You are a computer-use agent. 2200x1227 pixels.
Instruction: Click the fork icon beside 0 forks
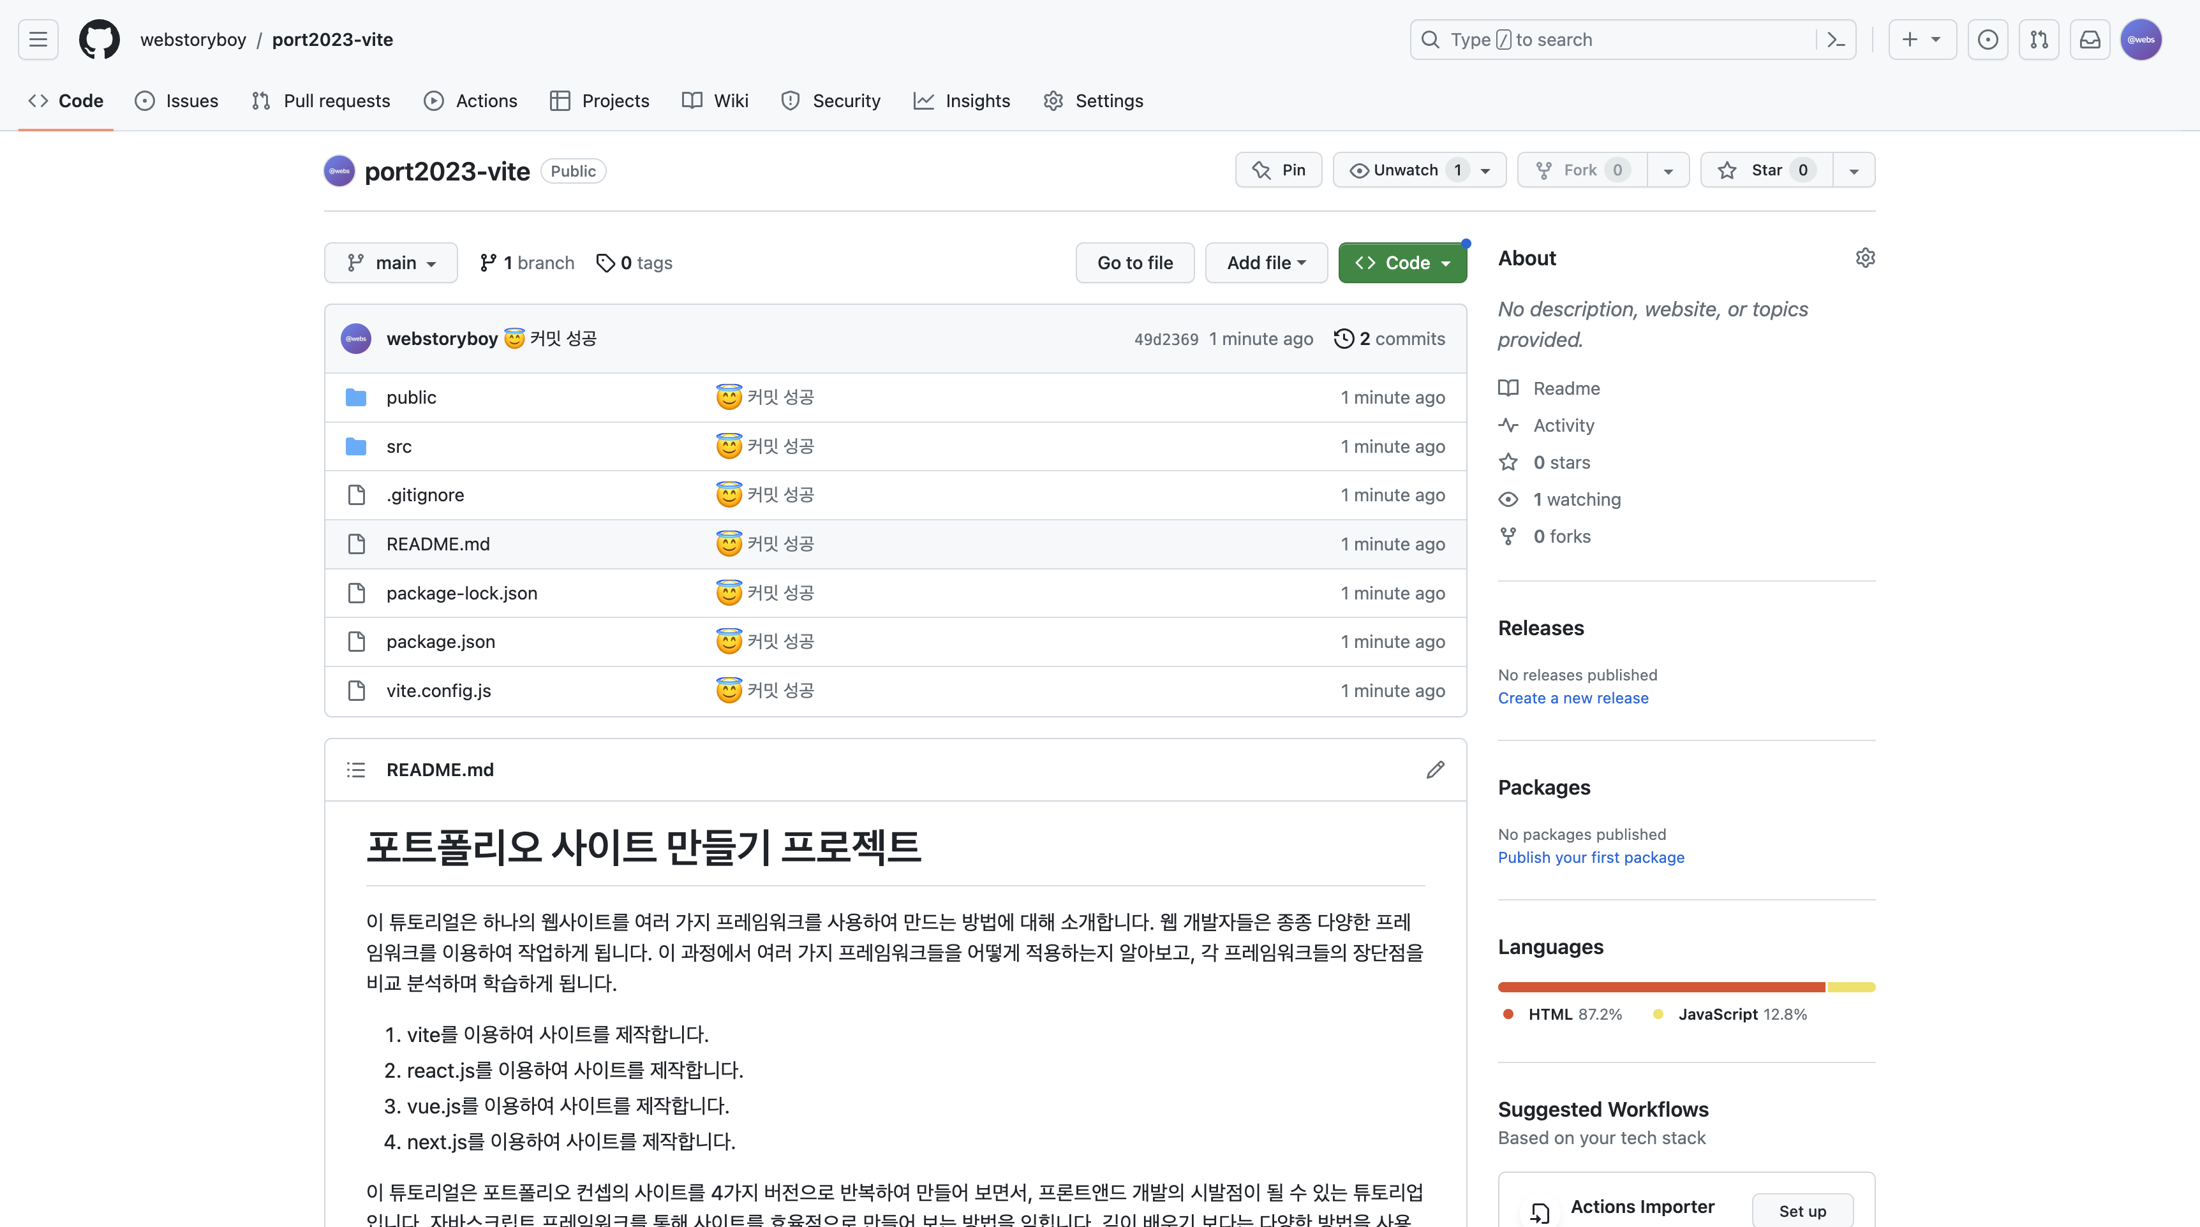1508,536
